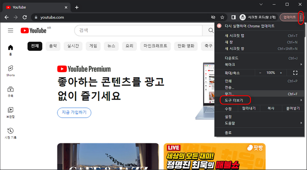Open the cafe and jazz video thumbnail

point(108,156)
